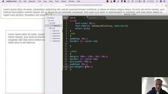168x94 pixels.
Task: Open the Project menu
Action: [x=64, y=1]
